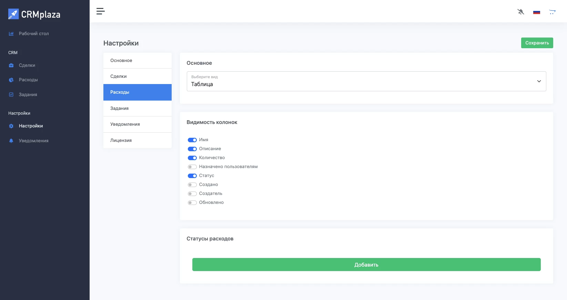Toggle the sidebar hamburger menu icon
Screen dimensions: 567x300
(100, 11)
